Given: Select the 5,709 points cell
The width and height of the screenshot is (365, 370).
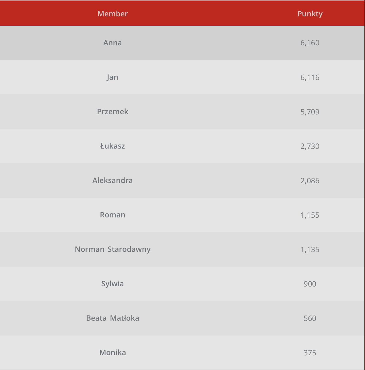Looking at the screenshot, I should click(x=310, y=112).
